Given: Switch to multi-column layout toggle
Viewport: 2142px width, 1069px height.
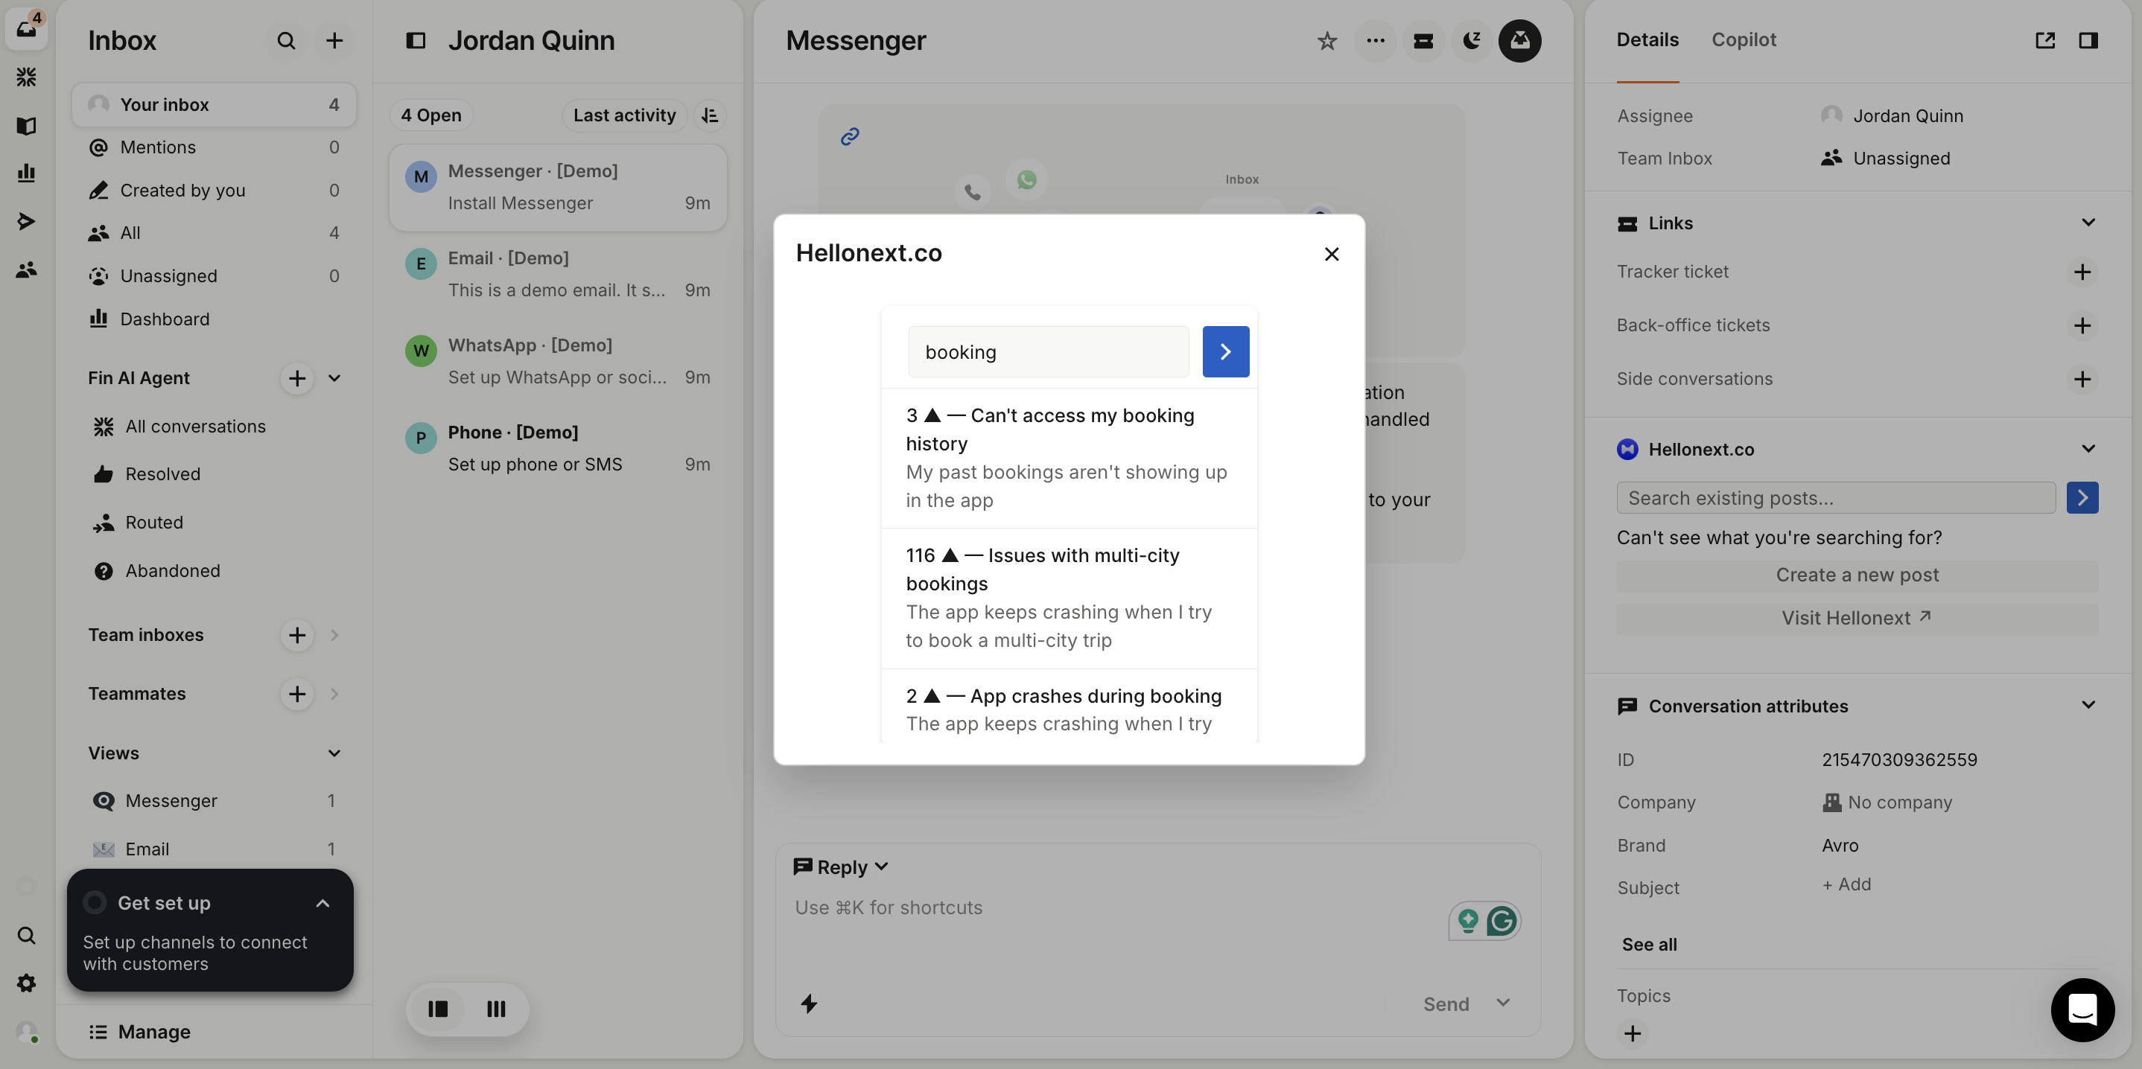Looking at the screenshot, I should click(x=497, y=1009).
